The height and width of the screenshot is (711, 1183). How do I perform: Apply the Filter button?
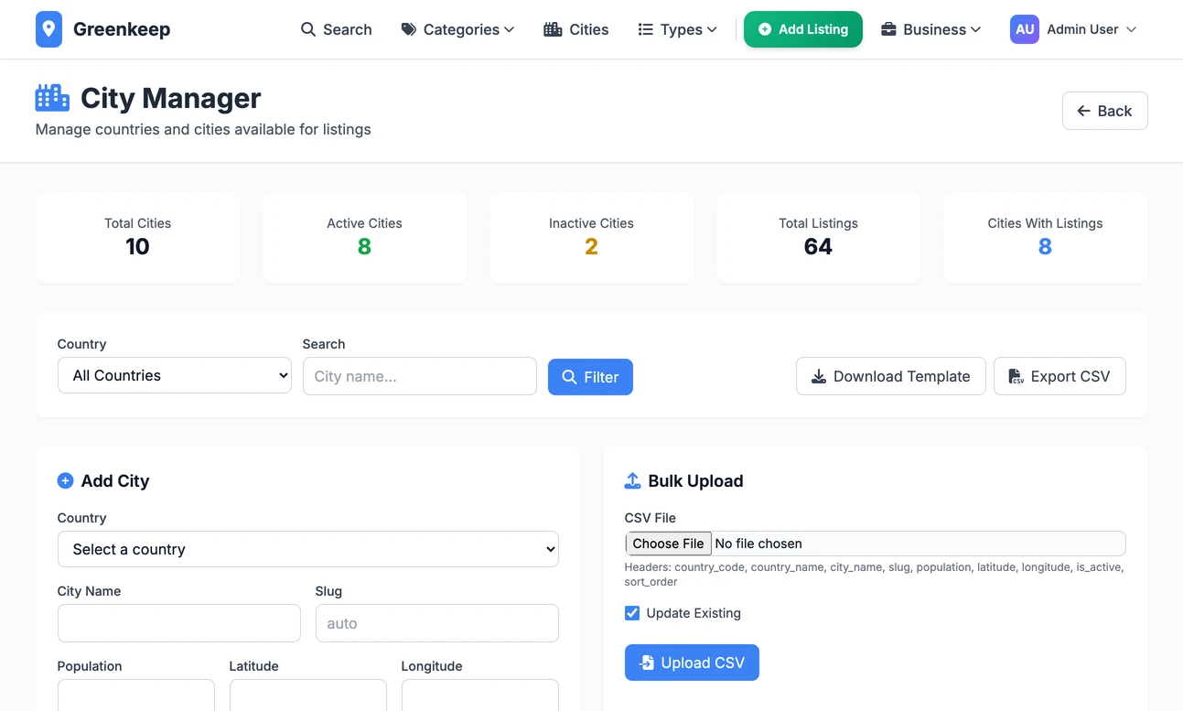pos(590,377)
